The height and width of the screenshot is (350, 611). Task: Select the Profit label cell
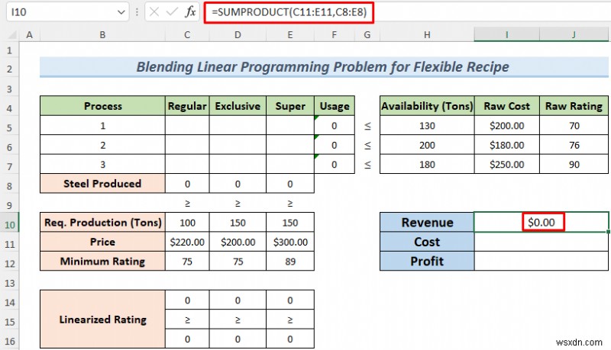427,262
